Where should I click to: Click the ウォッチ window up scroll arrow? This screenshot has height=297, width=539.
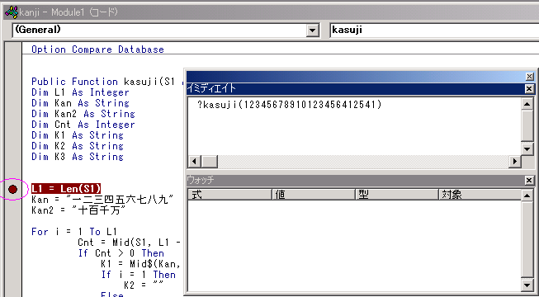click(527, 195)
